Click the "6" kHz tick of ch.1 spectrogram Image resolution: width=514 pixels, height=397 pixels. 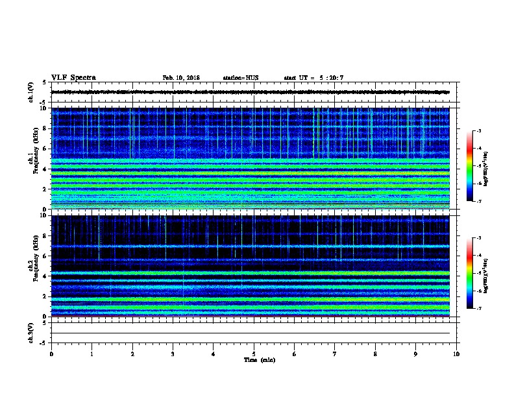(45, 149)
